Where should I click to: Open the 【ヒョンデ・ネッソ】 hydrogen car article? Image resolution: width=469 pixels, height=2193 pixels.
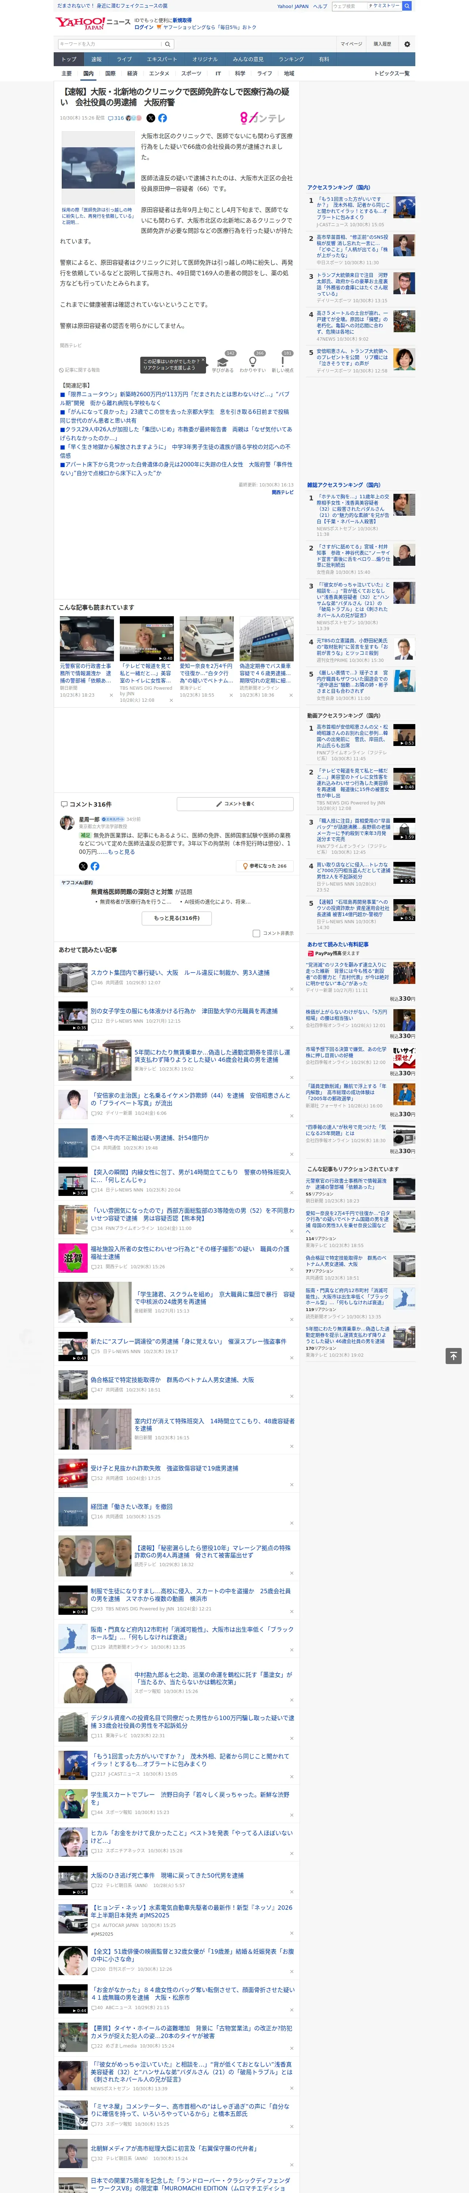pos(191,1911)
